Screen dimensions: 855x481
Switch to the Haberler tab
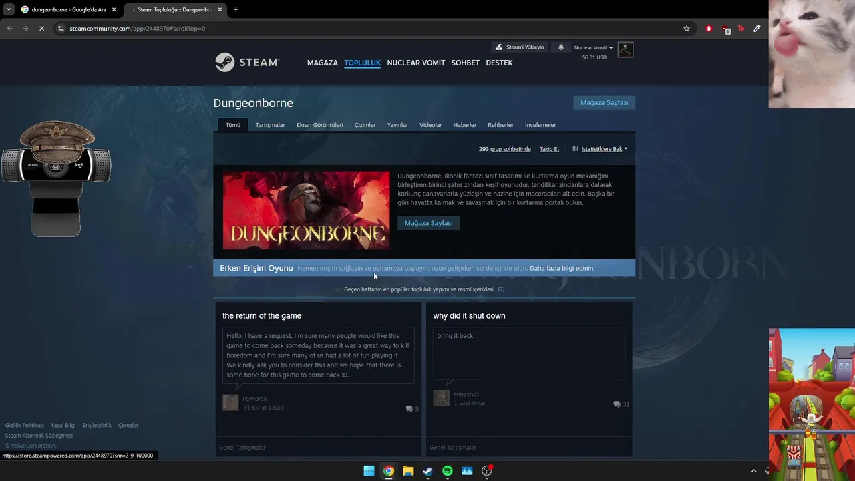(x=464, y=125)
